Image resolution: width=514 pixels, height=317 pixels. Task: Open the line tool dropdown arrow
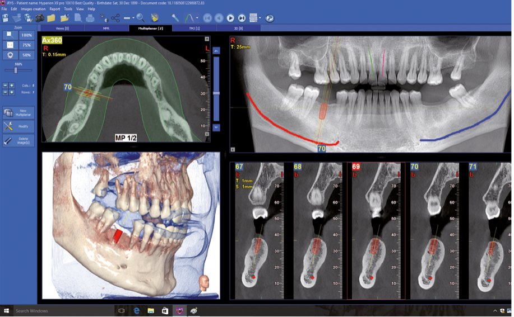[133, 18]
